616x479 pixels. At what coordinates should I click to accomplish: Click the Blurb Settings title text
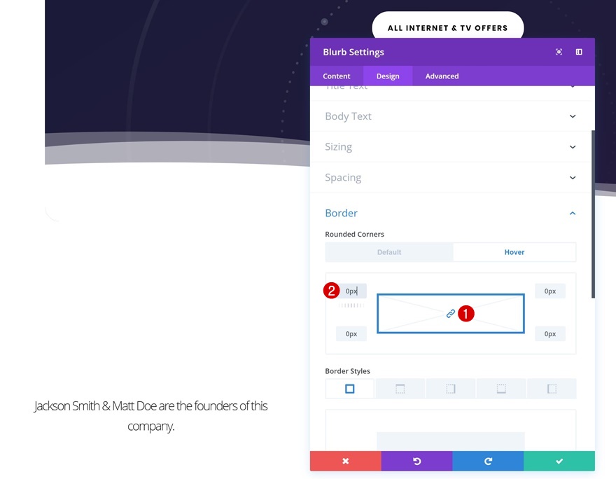tap(353, 52)
